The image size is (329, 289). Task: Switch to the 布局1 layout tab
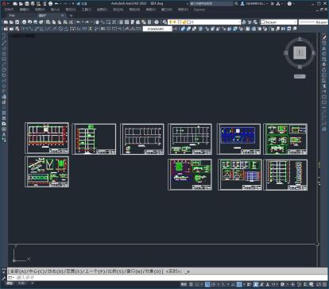coord(21,283)
